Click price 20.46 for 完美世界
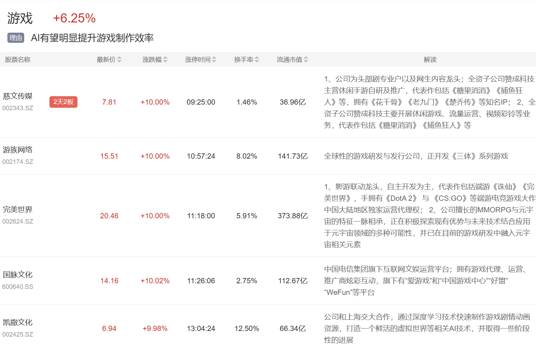This screenshot has width=536, height=351. click(109, 216)
